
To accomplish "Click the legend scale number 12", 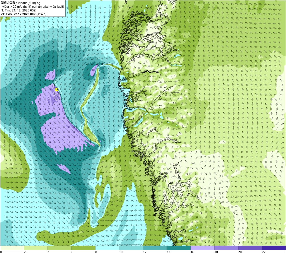I will coord(145,252).
